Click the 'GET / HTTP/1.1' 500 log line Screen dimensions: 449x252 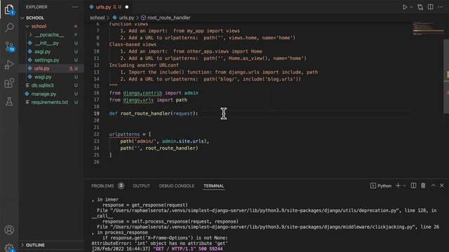(x=157, y=248)
